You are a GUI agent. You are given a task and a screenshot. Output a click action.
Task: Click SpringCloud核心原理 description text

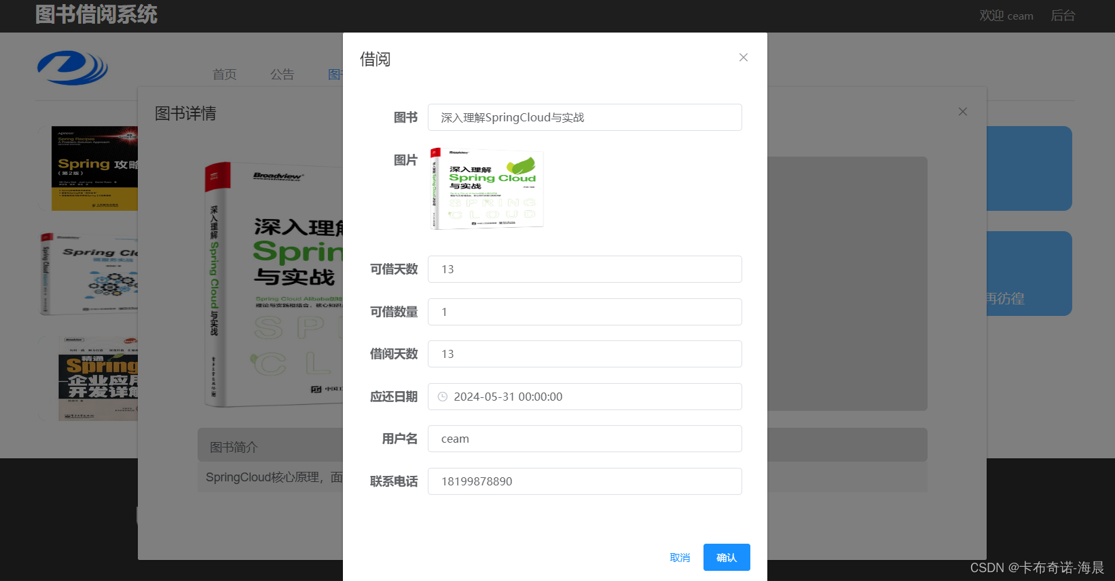[x=274, y=477]
